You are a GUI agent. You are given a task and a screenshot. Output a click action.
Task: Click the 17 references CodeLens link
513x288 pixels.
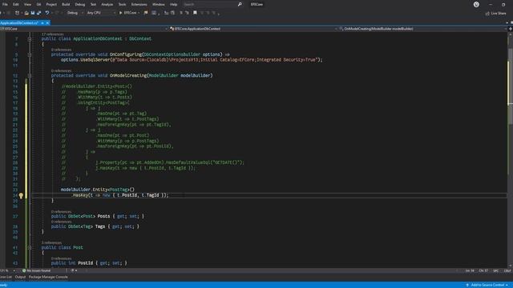tap(52, 34)
